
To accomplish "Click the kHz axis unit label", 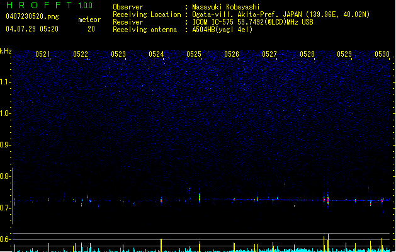I will (x=6, y=51).
